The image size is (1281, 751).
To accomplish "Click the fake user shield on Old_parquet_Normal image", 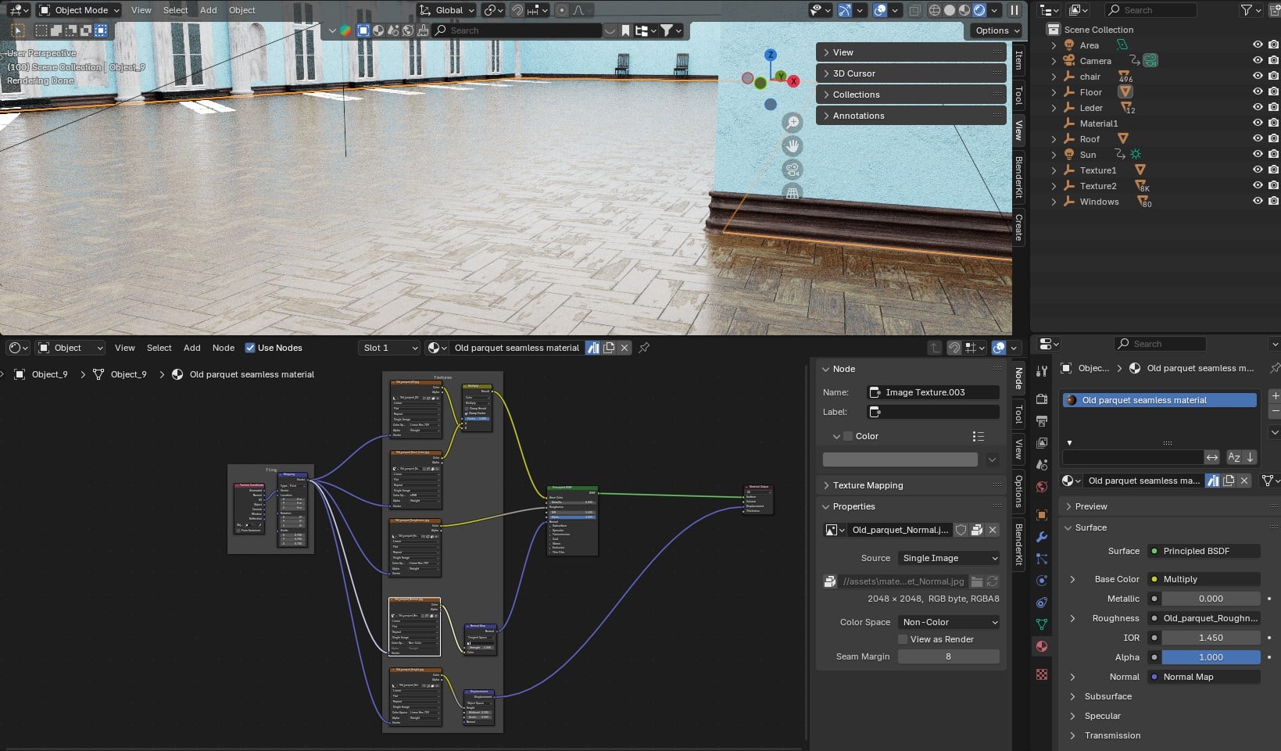I will tap(961, 530).
